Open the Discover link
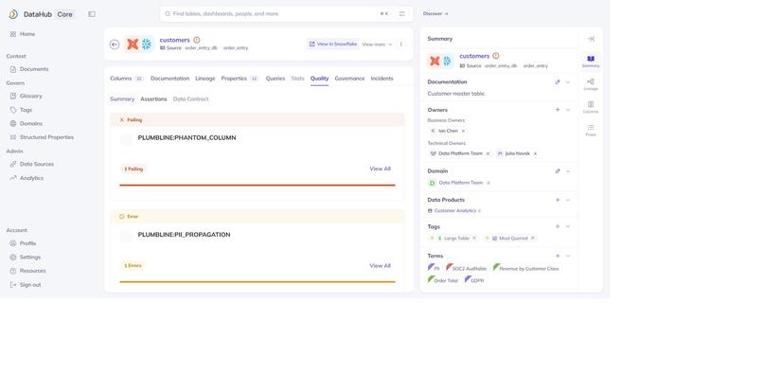 click(x=435, y=14)
